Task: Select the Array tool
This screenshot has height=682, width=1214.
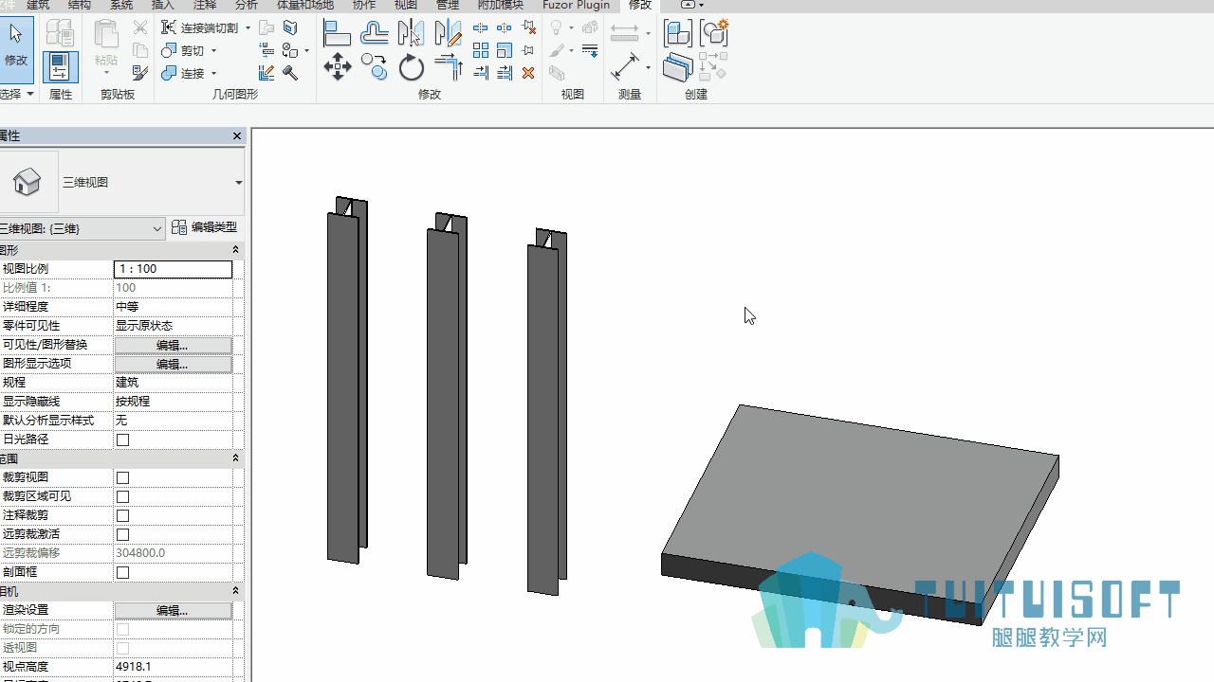Action: (x=481, y=50)
